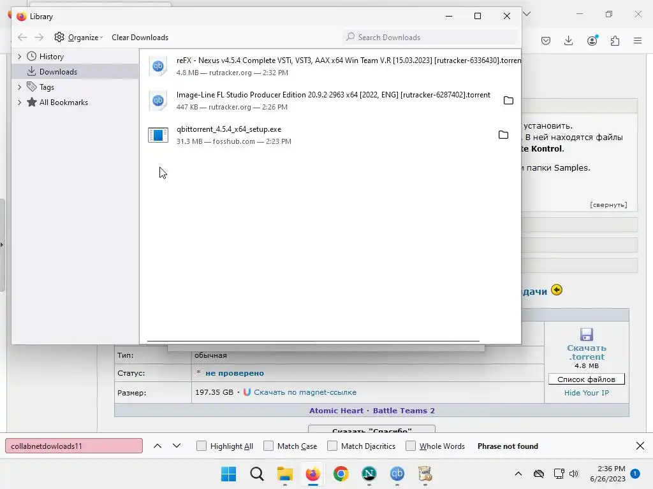Expand the Tags tree node
Screen dimensions: 653x489
pos(19,87)
